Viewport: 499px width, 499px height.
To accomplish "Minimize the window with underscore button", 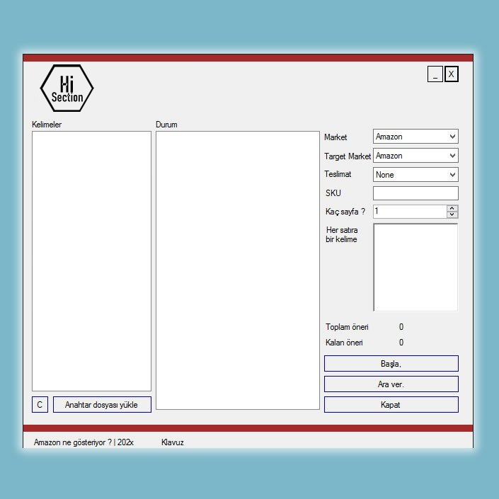I will pyautogui.click(x=435, y=74).
